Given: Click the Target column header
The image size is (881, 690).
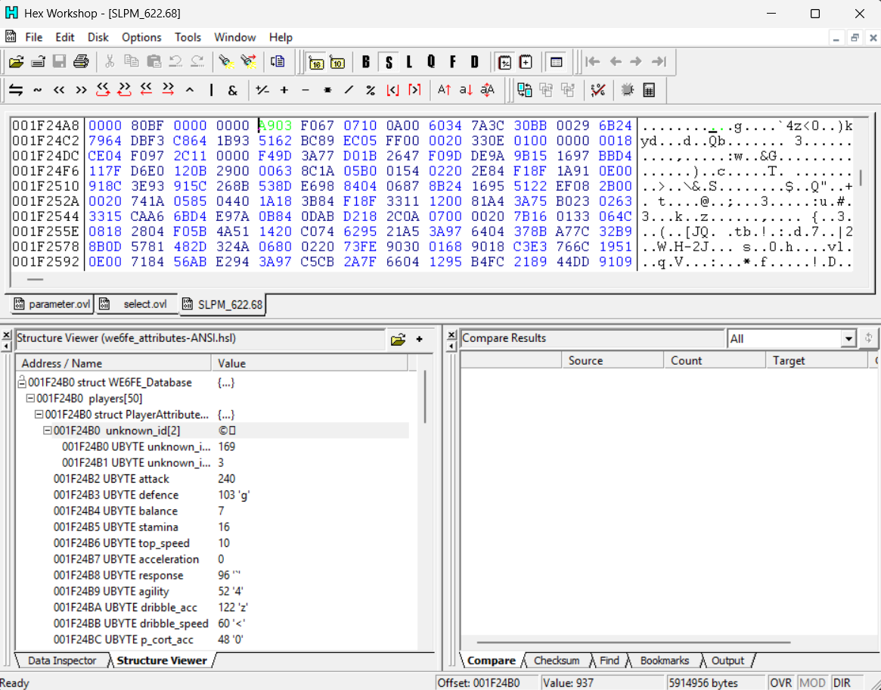Looking at the screenshot, I should [x=817, y=360].
